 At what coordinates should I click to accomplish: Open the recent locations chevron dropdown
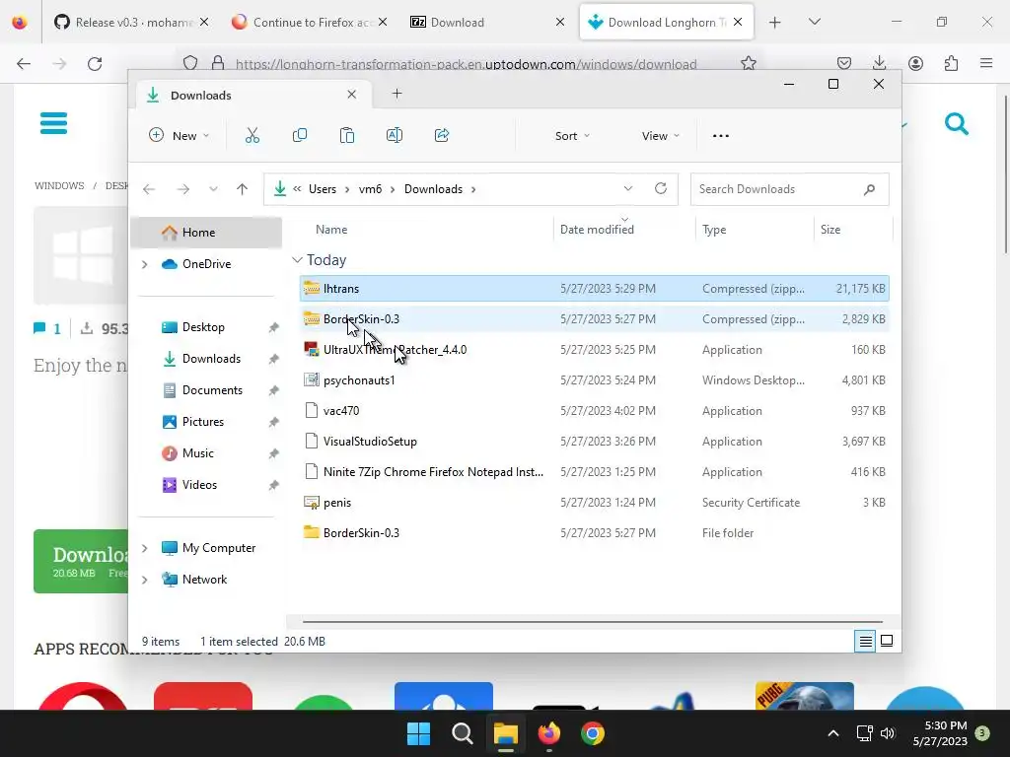[x=213, y=189]
